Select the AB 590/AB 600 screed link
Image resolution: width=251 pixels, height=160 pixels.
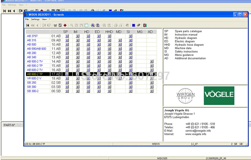coord(36,49)
